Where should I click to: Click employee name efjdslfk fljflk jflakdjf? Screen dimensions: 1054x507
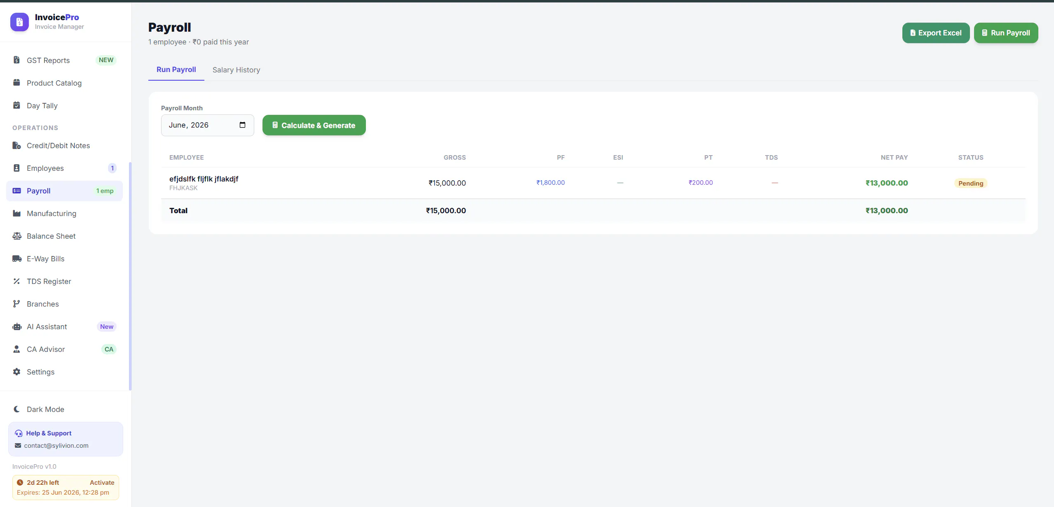204,179
